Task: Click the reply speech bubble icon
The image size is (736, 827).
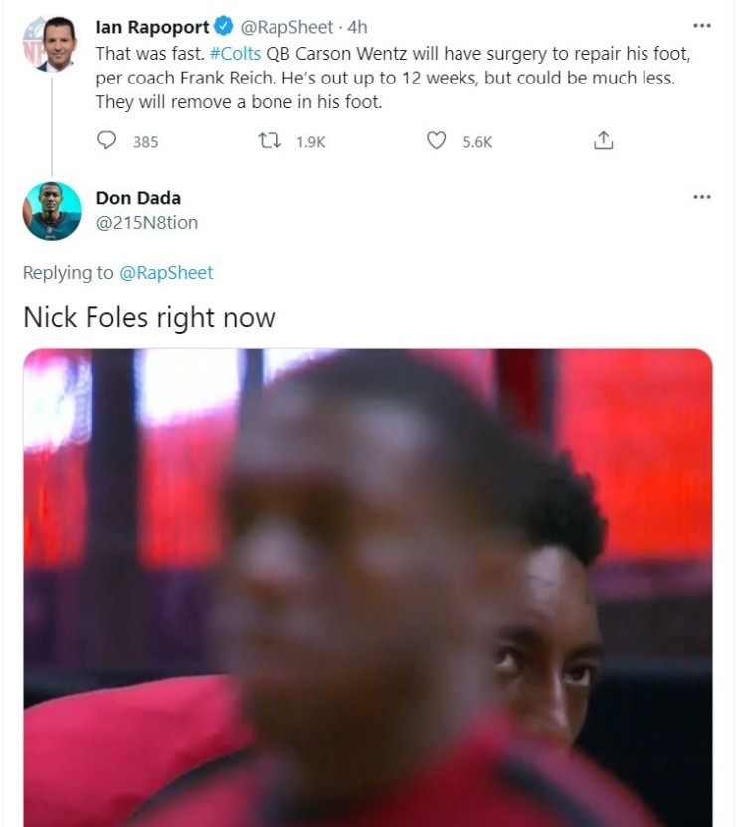Action: coord(107,141)
